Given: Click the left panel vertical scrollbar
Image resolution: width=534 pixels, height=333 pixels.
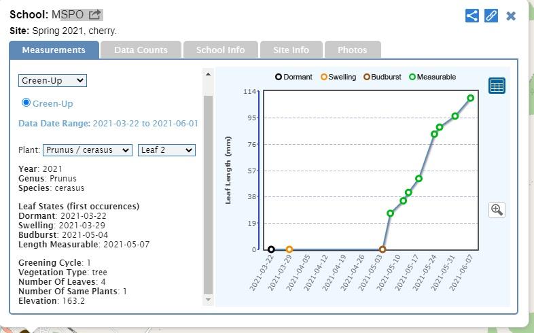Looking at the screenshot, I should click(x=209, y=197).
